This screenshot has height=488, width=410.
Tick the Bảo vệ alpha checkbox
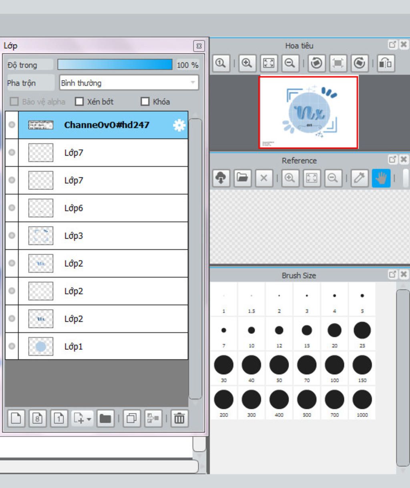[x=14, y=102]
